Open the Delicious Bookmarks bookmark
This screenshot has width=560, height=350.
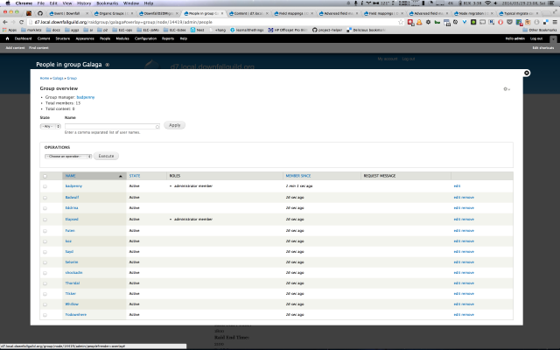coord(366,30)
